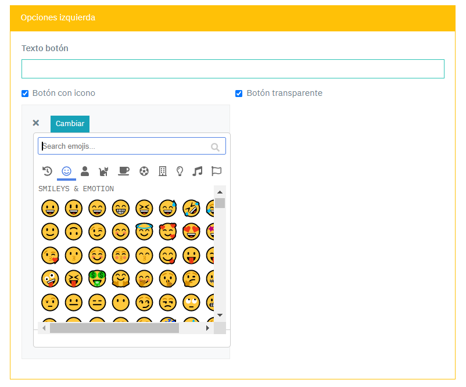Focus the 'Search emojis...' field
466x387 pixels.
[125, 146]
